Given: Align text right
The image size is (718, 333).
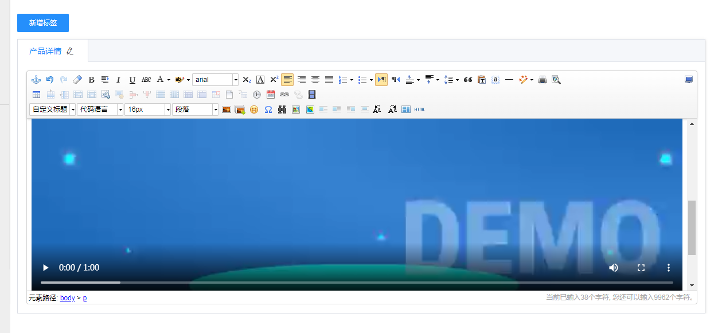Looking at the screenshot, I should pos(302,80).
